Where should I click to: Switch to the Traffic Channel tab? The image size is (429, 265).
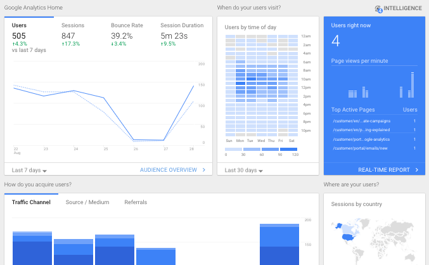pos(31,202)
